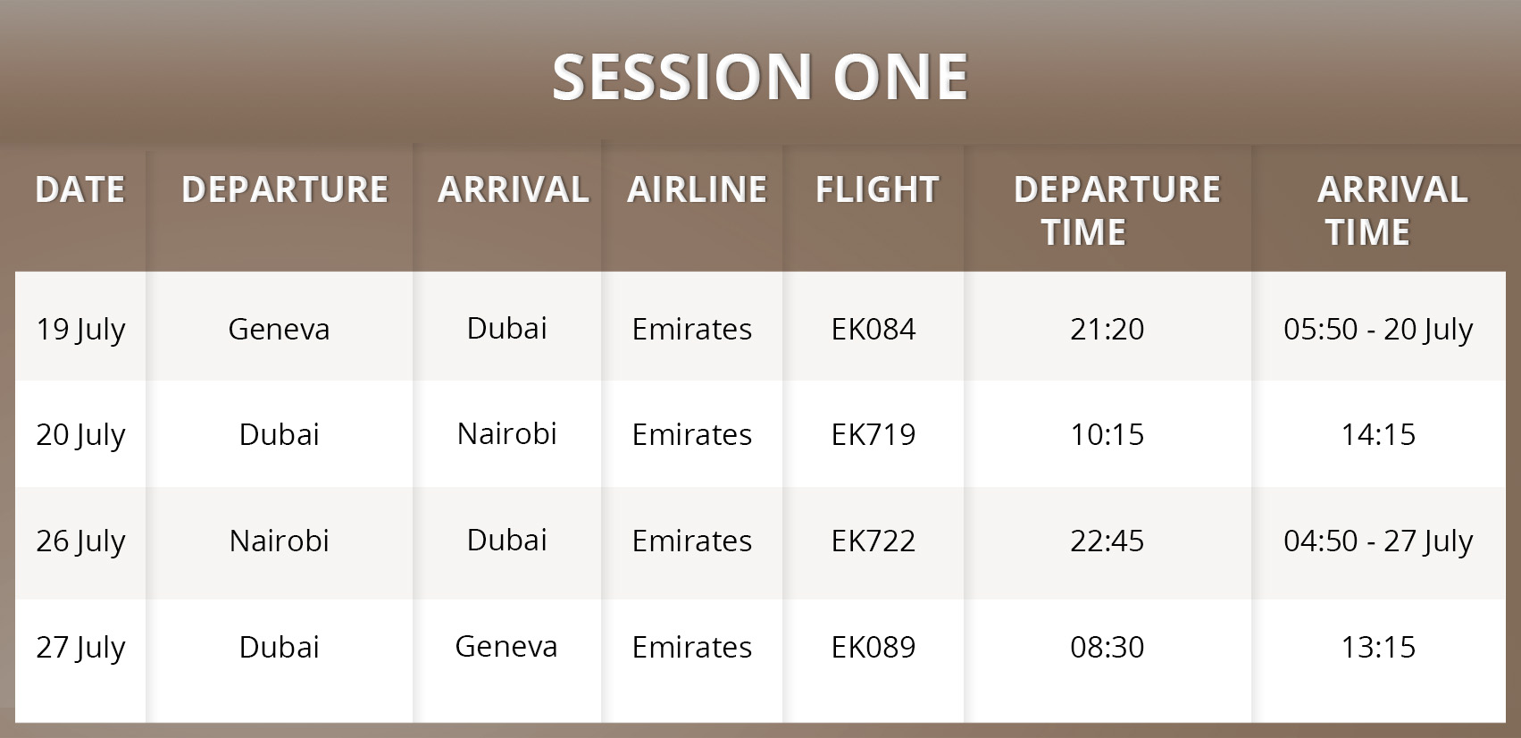This screenshot has height=738, width=1521.
Task: Select the DEPARTURE column header
Action: click(x=285, y=189)
